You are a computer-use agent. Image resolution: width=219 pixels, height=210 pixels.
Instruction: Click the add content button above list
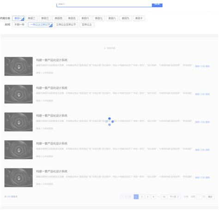(x=109, y=48)
